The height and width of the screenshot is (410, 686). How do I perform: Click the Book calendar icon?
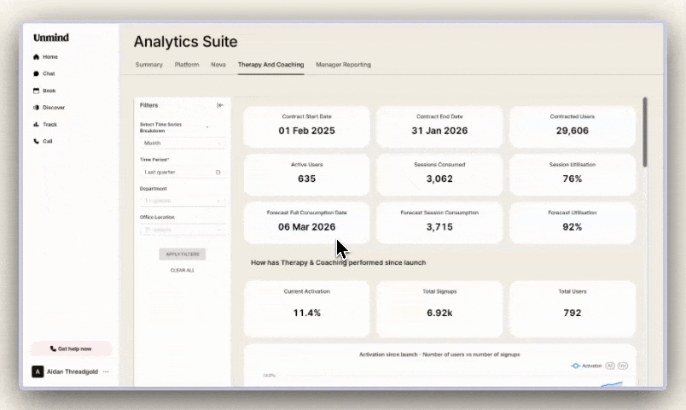click(36, 91)
